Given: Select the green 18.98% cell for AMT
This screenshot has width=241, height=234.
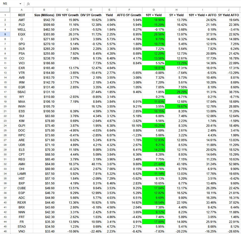Looking at the screenshot, I should point(154,20).
